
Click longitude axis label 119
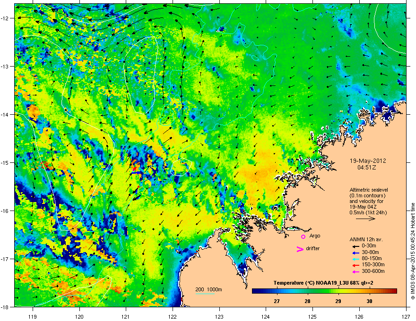[x=33, y=316]
